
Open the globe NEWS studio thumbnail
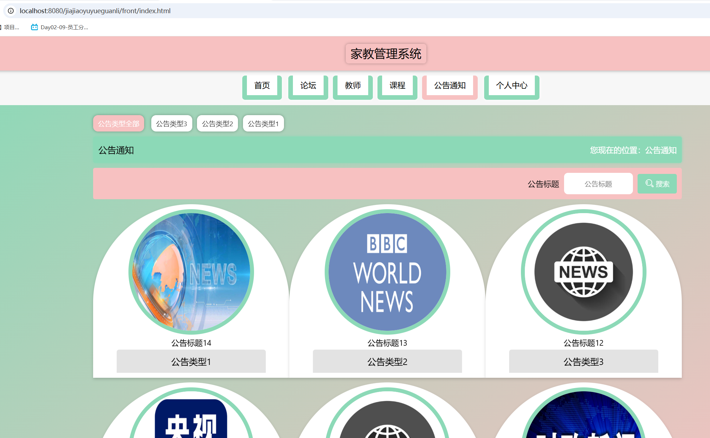pyautogui.click(x=191, y=272)
